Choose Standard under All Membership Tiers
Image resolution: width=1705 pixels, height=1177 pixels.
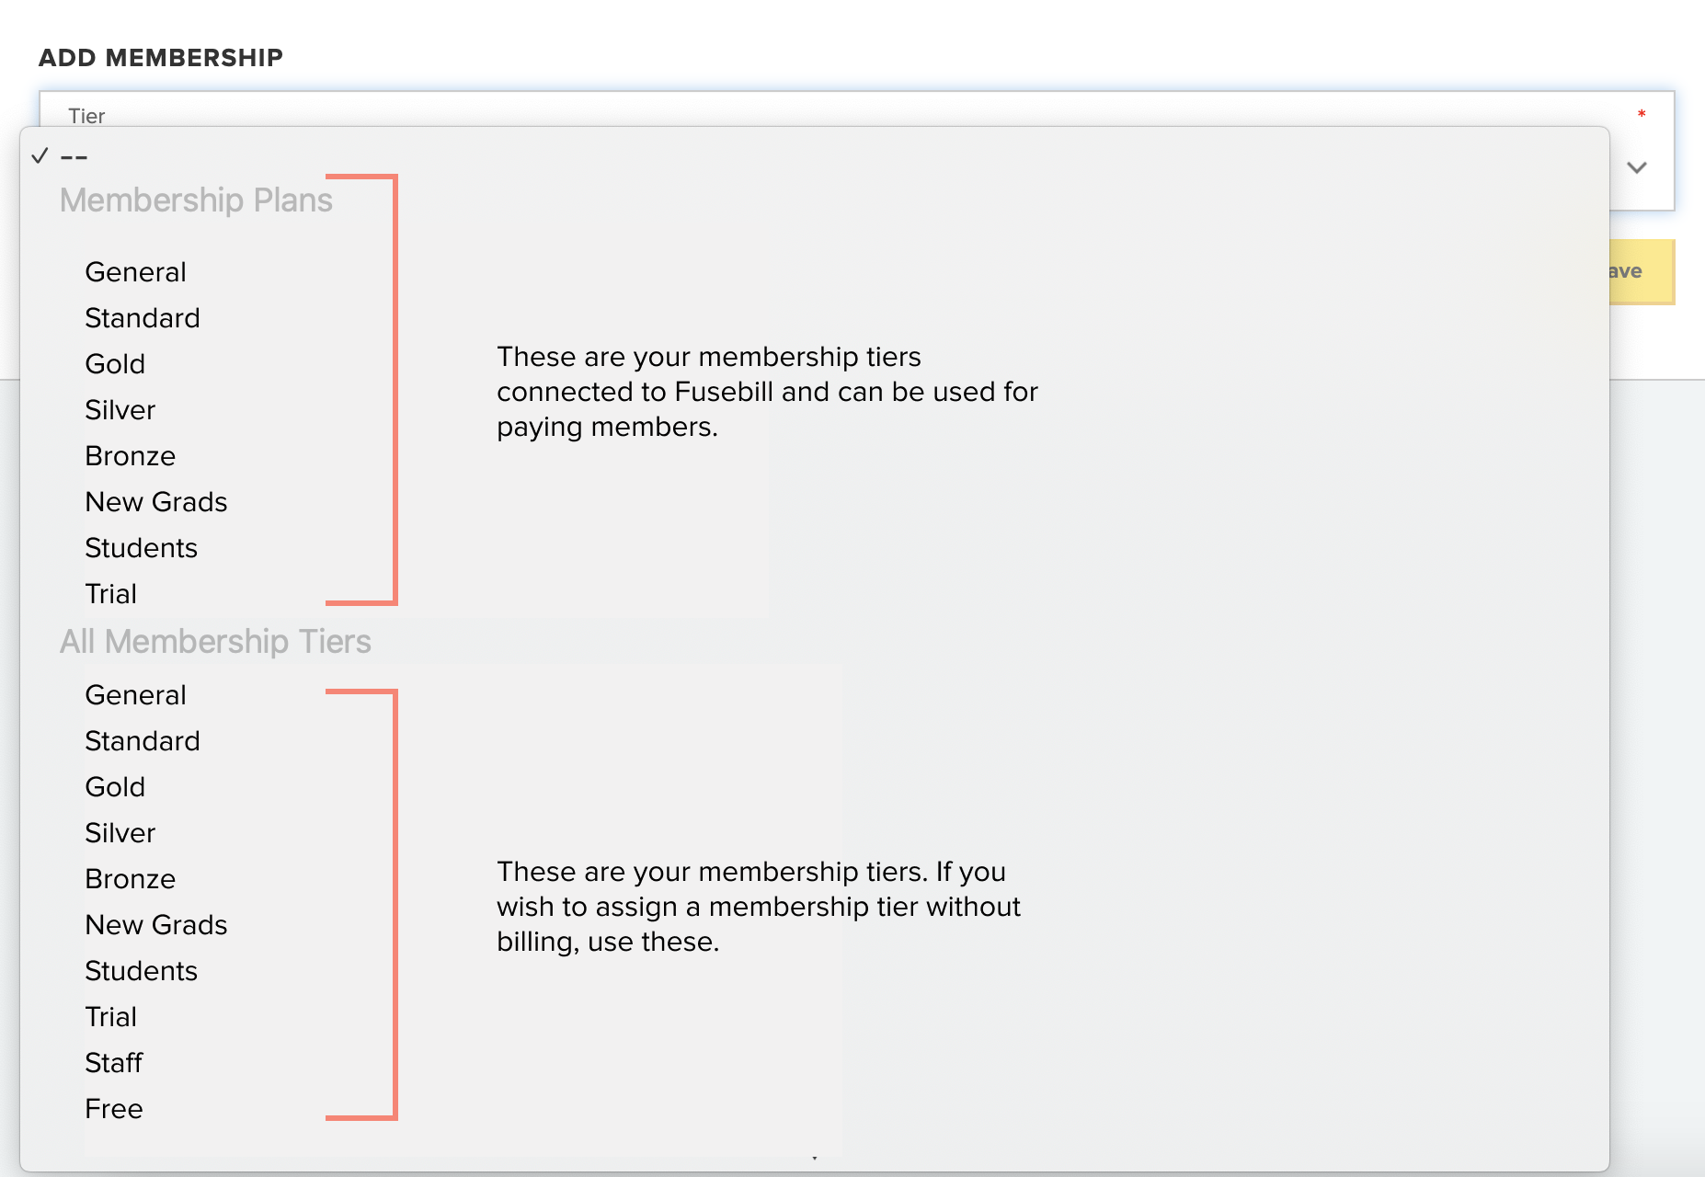[x=143, y=741]
